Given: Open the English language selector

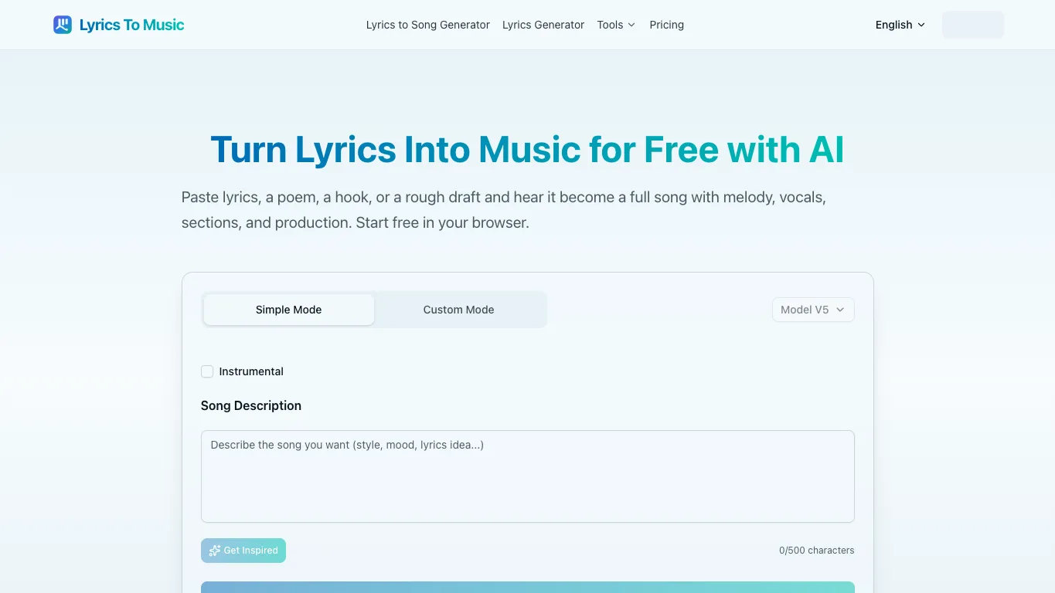Looking at the screenshot, I should pyautogui.click(x=900, y=25).
